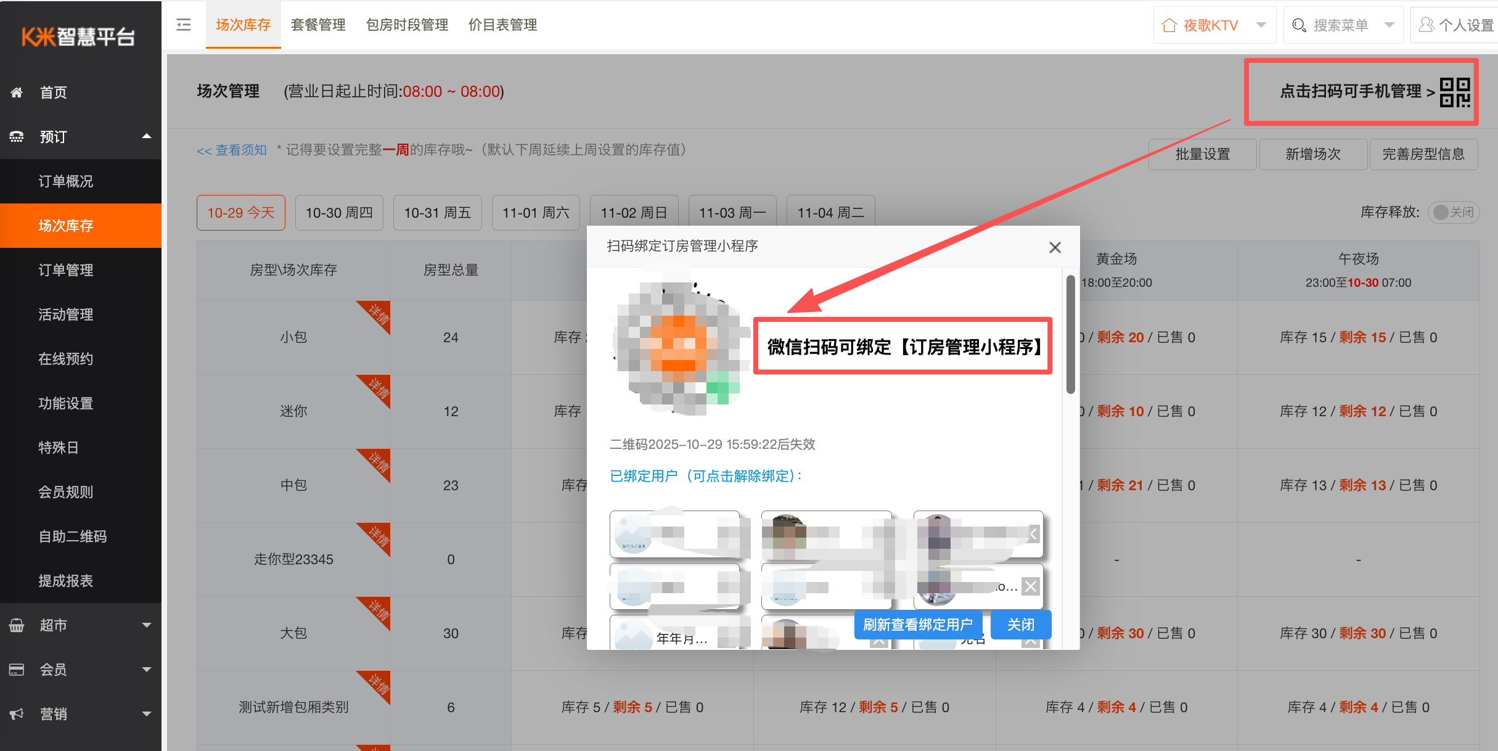Viewport: 1498px width, 751px height.
Task: Select the 预订 calendar icon in sidebar
Action: pos(17,136)
